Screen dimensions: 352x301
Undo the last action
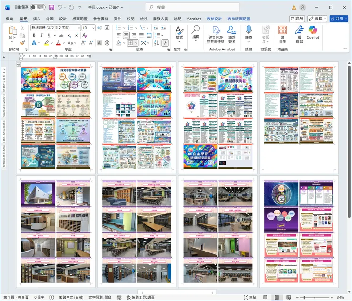(60, 7)
